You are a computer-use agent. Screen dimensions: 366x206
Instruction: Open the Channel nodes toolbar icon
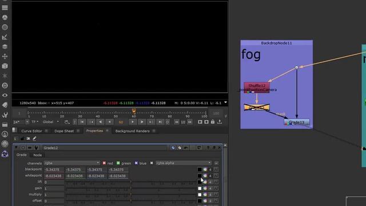pyautogui.click(x=5, y=37)
